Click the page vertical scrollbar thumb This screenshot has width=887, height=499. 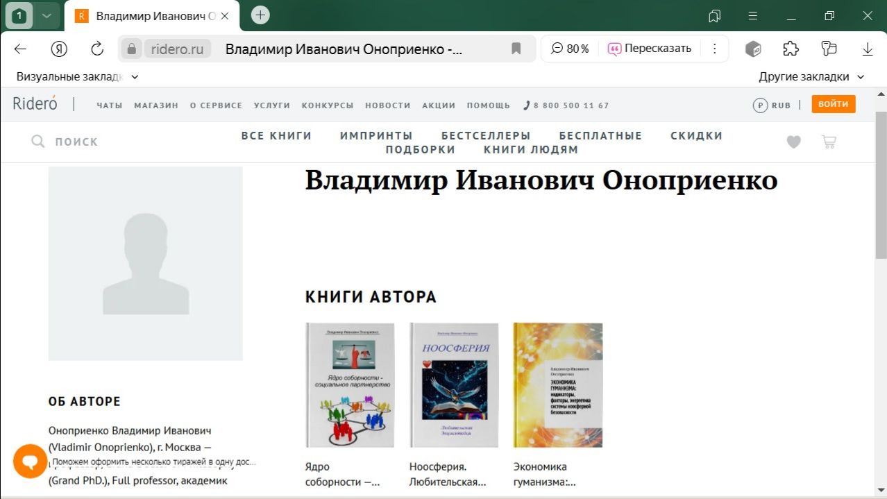(x=881, y=184)
